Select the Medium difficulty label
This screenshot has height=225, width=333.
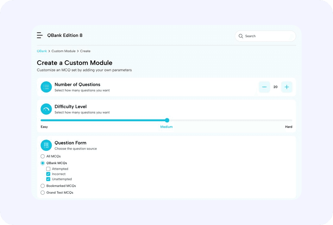(x=166, y=127)
